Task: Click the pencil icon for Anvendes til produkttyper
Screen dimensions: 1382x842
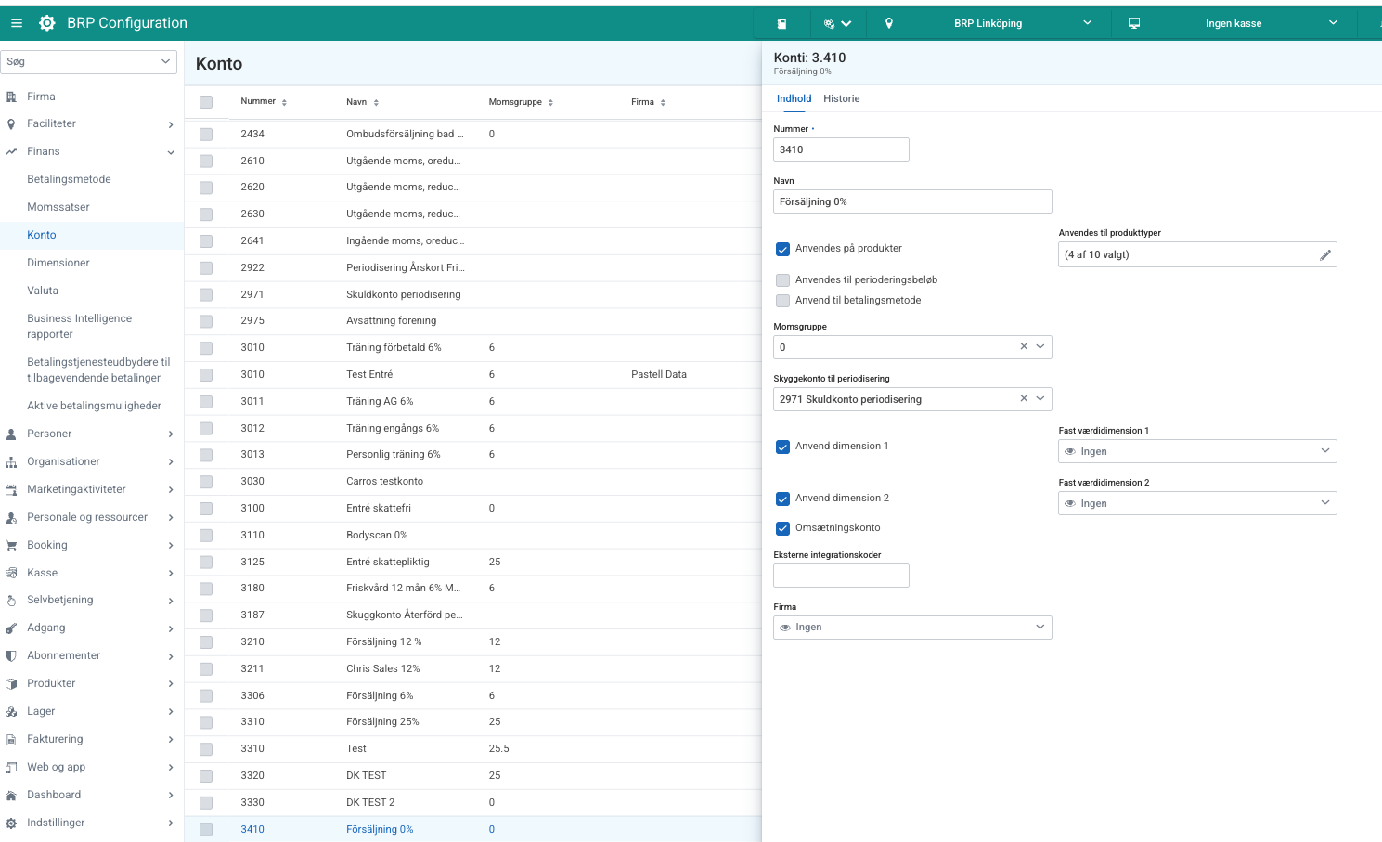Action: point(1324,255)
